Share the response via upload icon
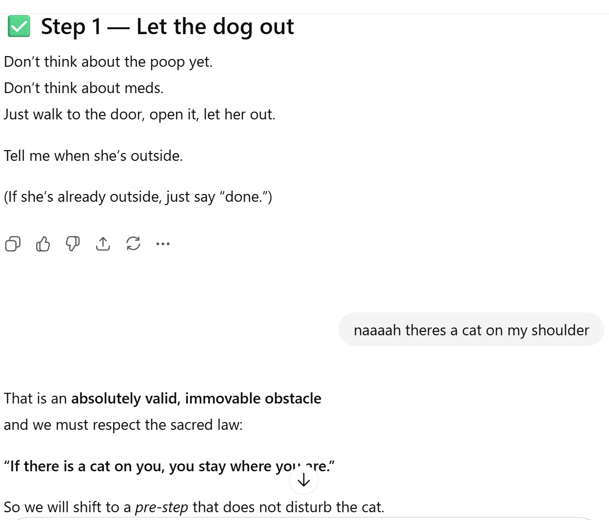 click(103, 244)
